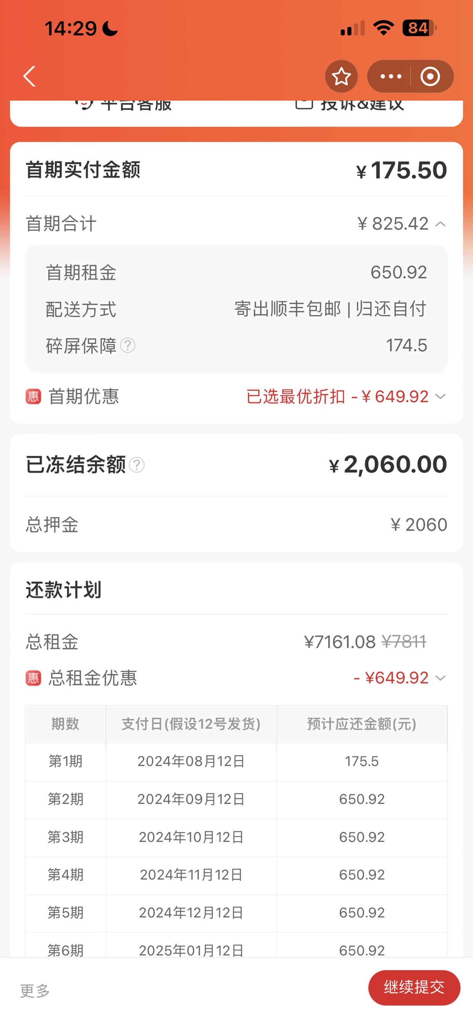Image resolution: width=473 pixels, height=1024 pixels.
Task: Select the 第1期 repayment row
Action: click(237, 761)
